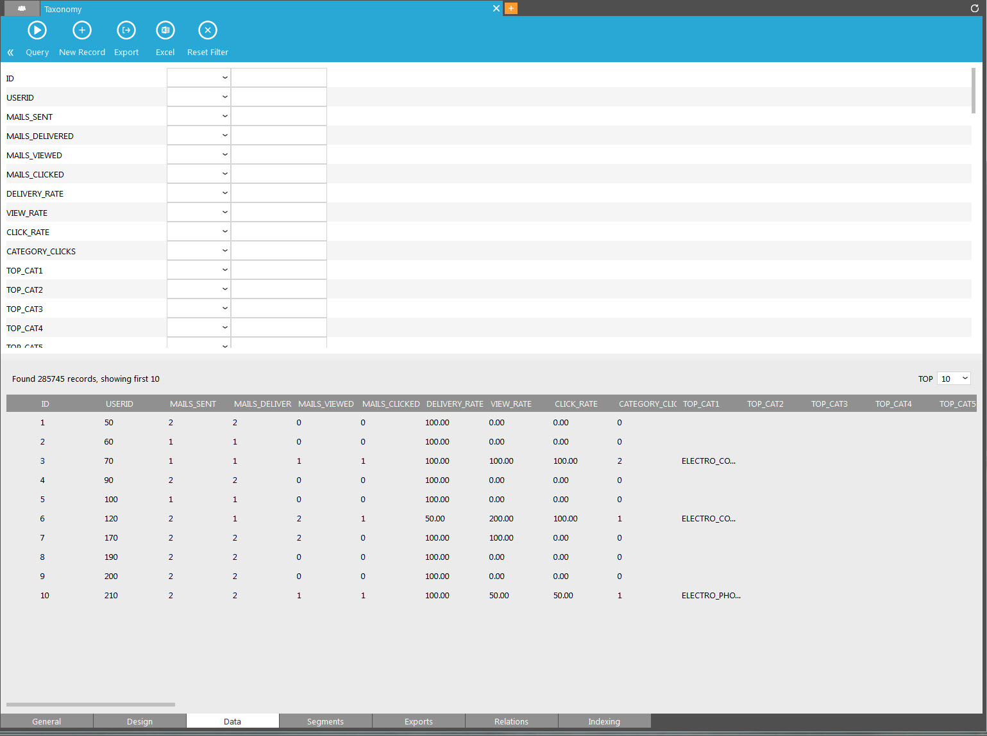This screenshot has height=736, width=987.
Task: Export data with the Excel icon
Action: coord(165,31)
